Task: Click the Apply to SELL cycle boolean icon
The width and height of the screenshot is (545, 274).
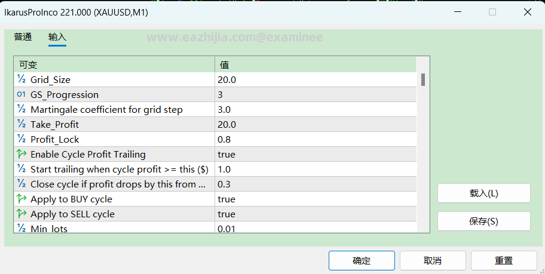Action: [x=22, y=214]
